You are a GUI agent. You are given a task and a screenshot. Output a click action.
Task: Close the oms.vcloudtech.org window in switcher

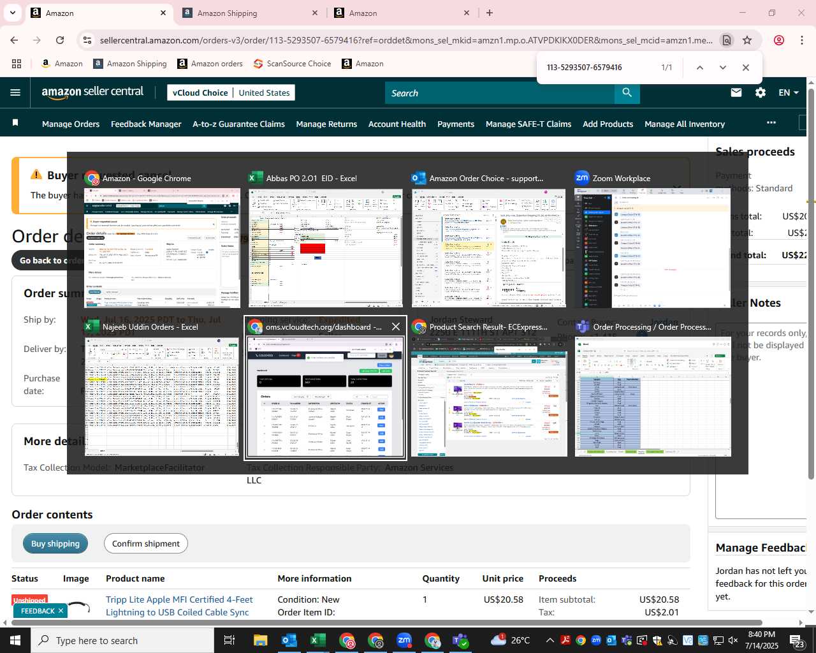396,326
